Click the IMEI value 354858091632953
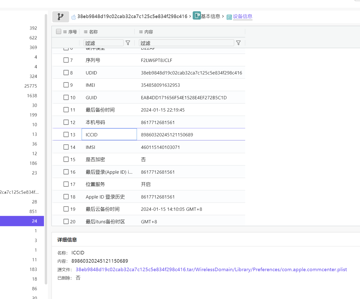The width and height of the screenshot is (360, 299). [160, 85]
